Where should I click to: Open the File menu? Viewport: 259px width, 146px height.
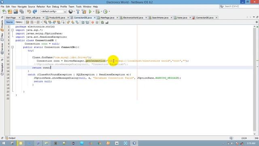[x=2, y=6]
